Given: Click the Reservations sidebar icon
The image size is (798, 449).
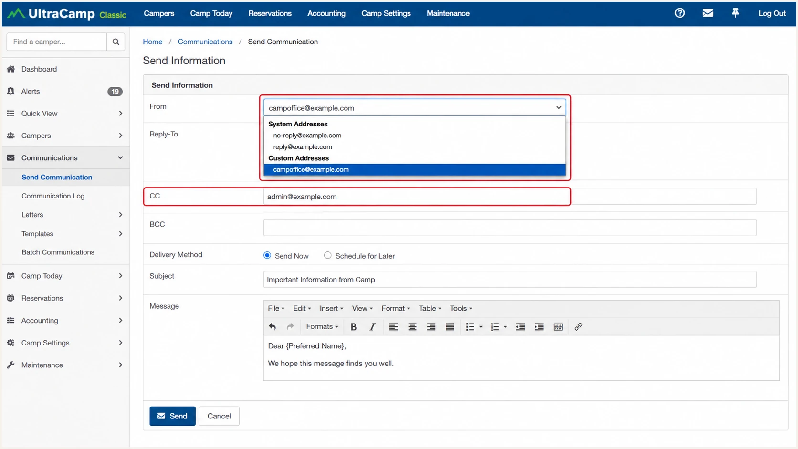Looking at the screenshot, I should pos(11,298).
